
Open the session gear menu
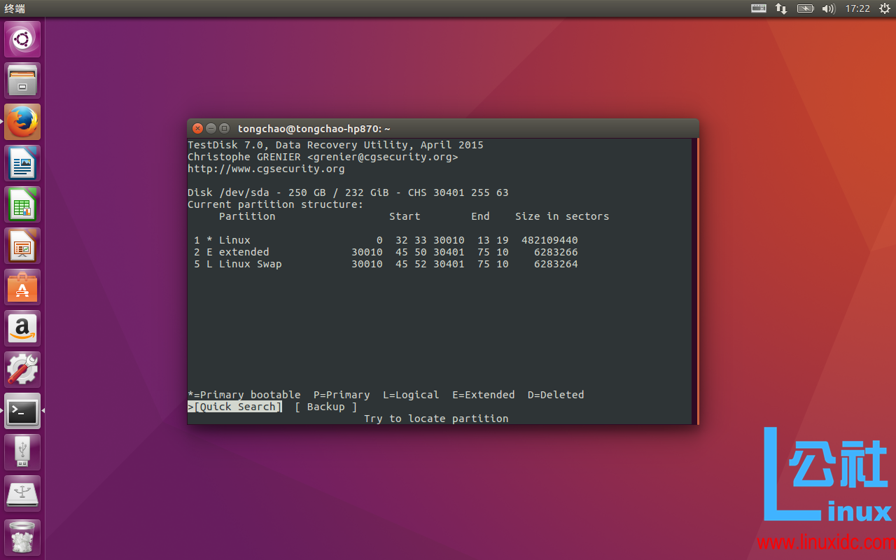[884, 8]
